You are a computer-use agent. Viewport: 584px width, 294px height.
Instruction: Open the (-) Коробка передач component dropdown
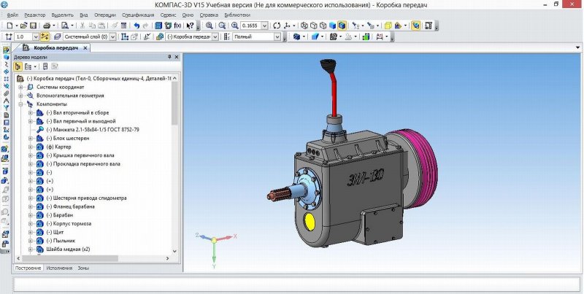[215, 36]
